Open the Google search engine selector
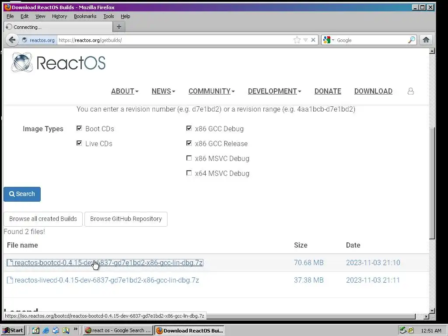Image resolution: width=448 pixels, height=336 pixels. click(x=328, y=40)
